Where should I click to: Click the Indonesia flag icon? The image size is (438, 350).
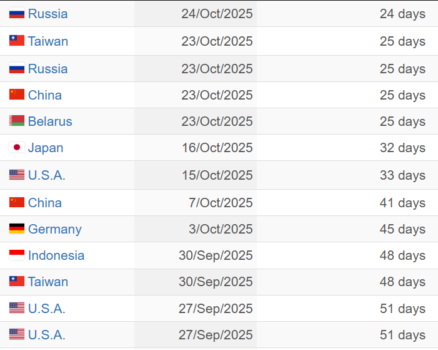[17, 255]
